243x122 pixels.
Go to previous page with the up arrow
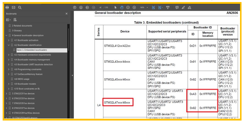pyautogui.click(x=75, y=7)
